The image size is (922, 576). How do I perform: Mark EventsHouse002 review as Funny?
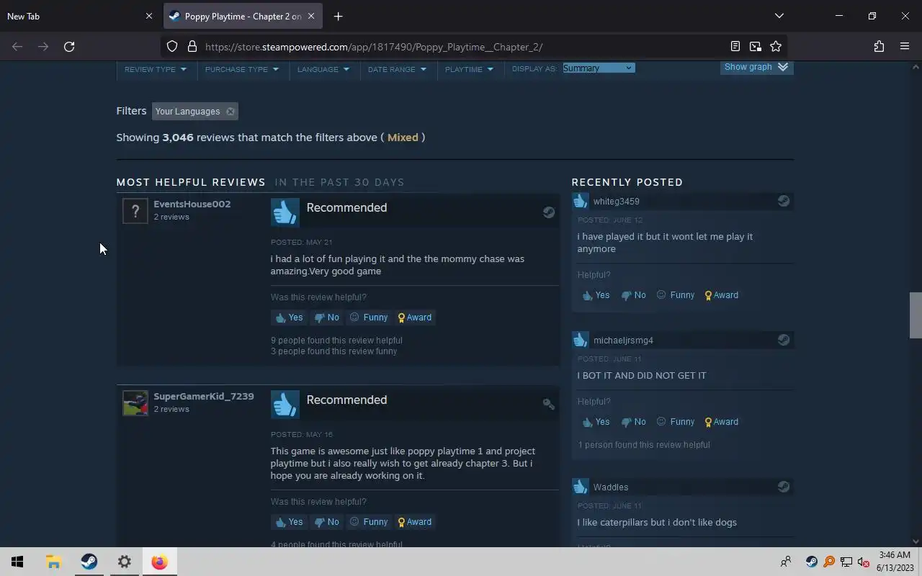369,318
